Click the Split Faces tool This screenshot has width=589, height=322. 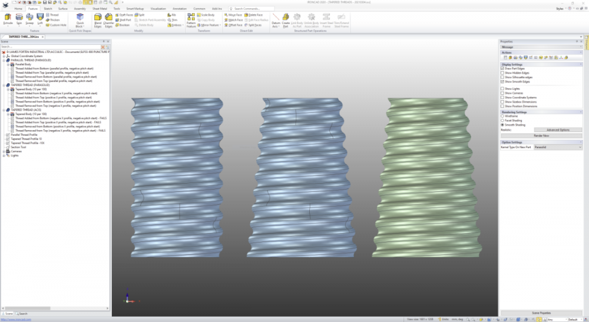click(x=253, y=25)
